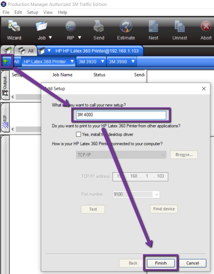Expand the 3M 3990 setup dropdown

pos(133,61)
